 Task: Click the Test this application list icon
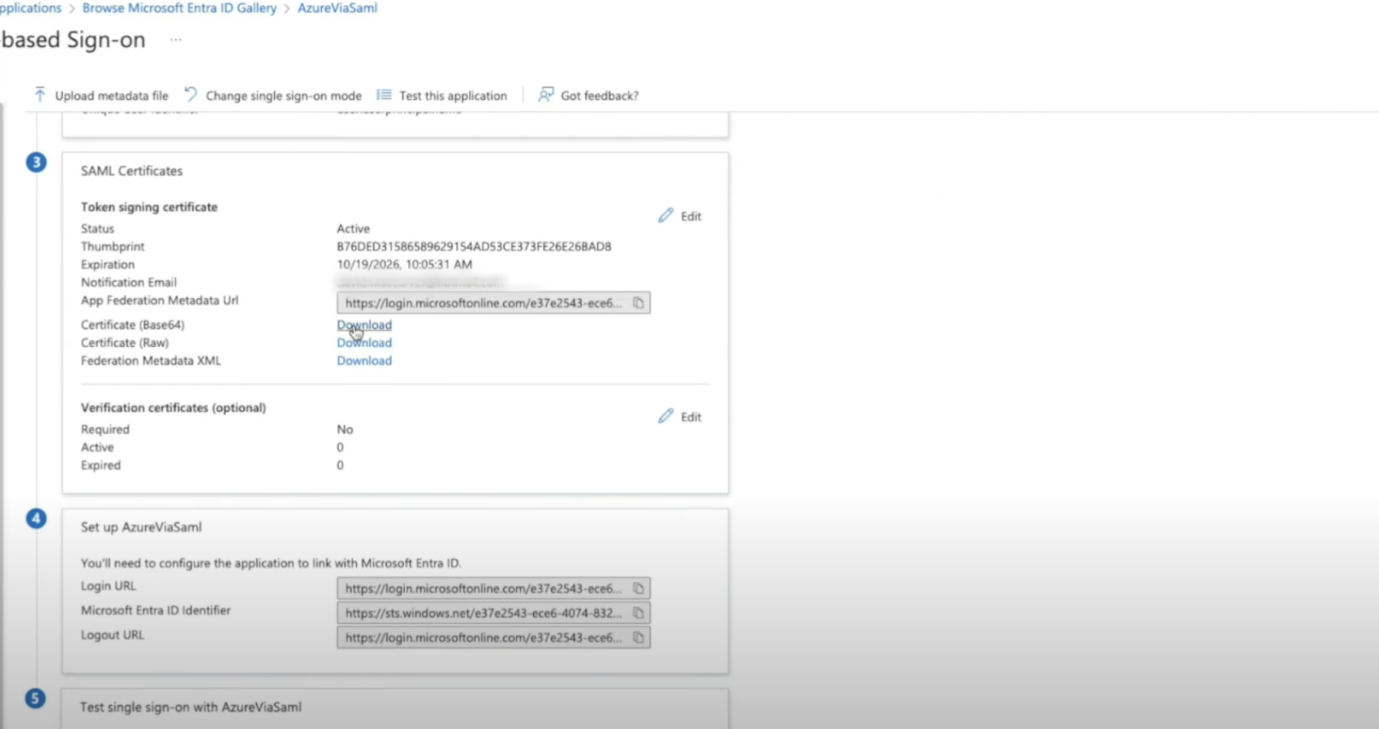coord(384,95)
